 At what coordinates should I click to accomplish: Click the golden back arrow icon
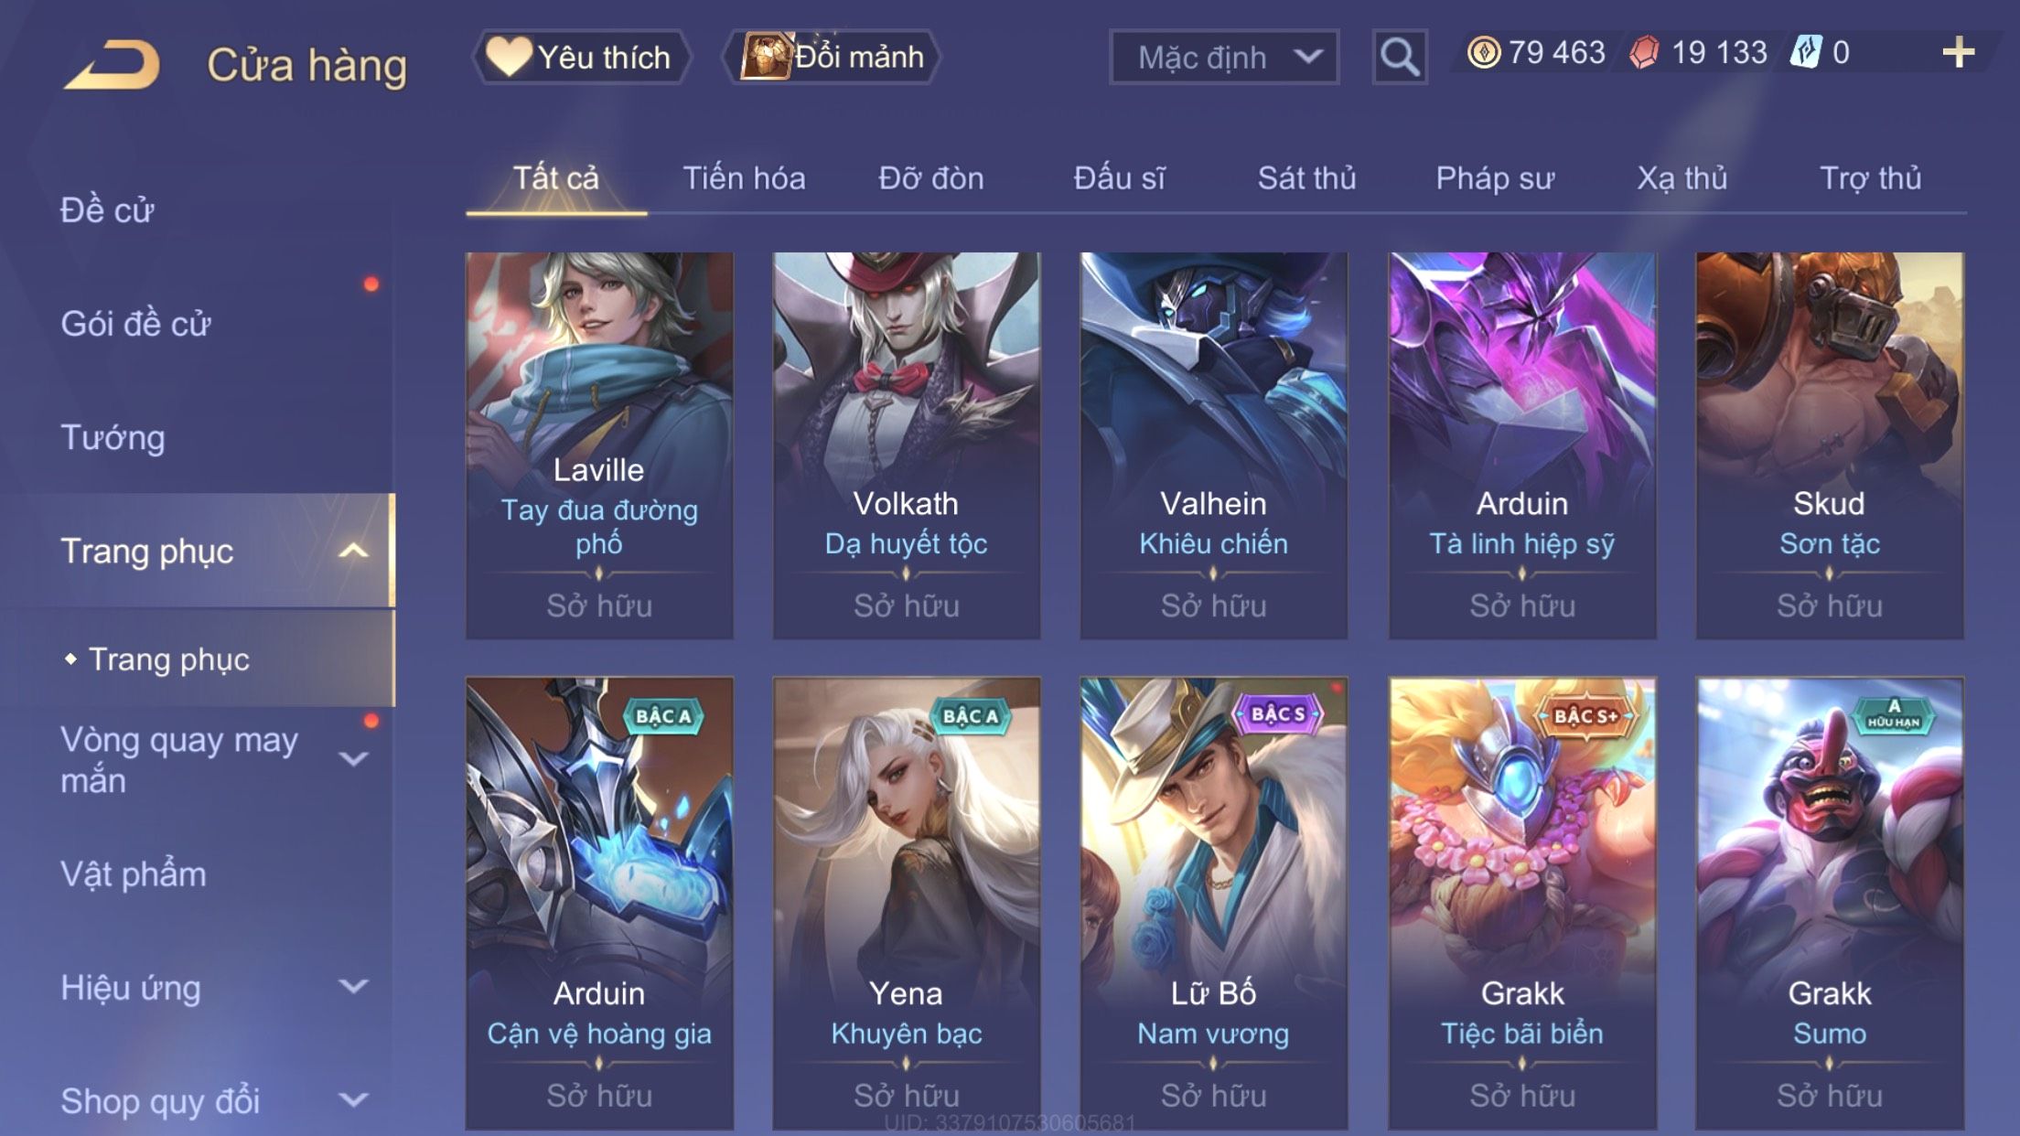coord(112,64)
